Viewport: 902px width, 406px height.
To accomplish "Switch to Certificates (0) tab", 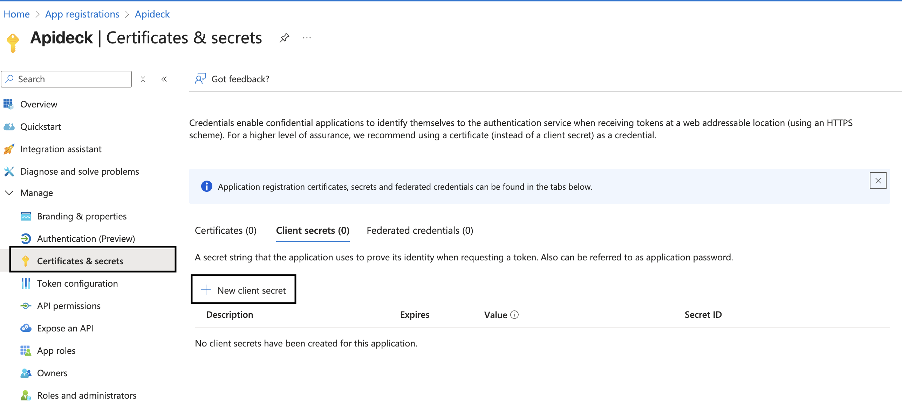I will click(225, 231).
